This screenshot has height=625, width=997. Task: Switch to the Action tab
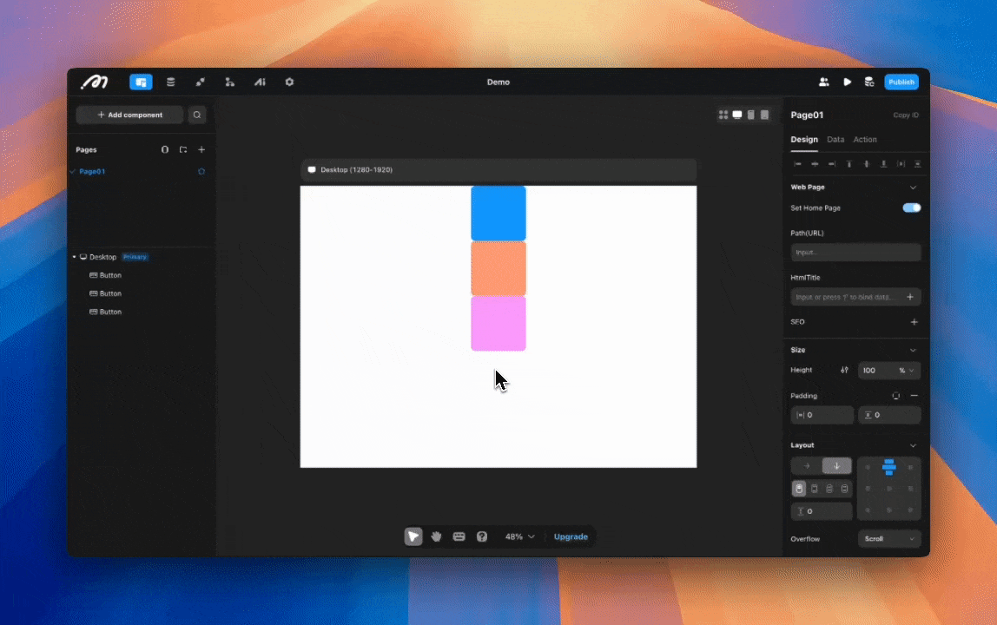coord(865,140)
